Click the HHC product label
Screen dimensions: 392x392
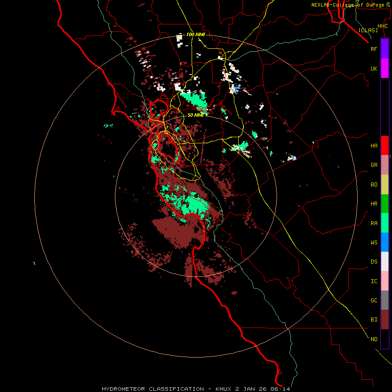(382, 26)
